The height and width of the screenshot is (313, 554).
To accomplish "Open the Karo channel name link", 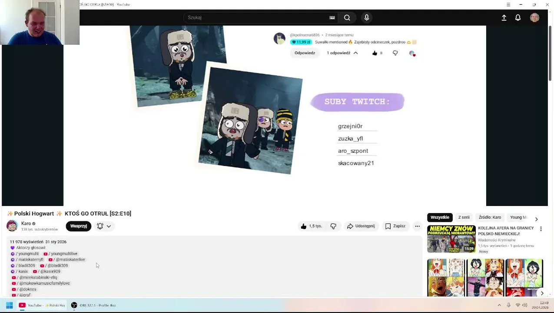I will point(26,223).
